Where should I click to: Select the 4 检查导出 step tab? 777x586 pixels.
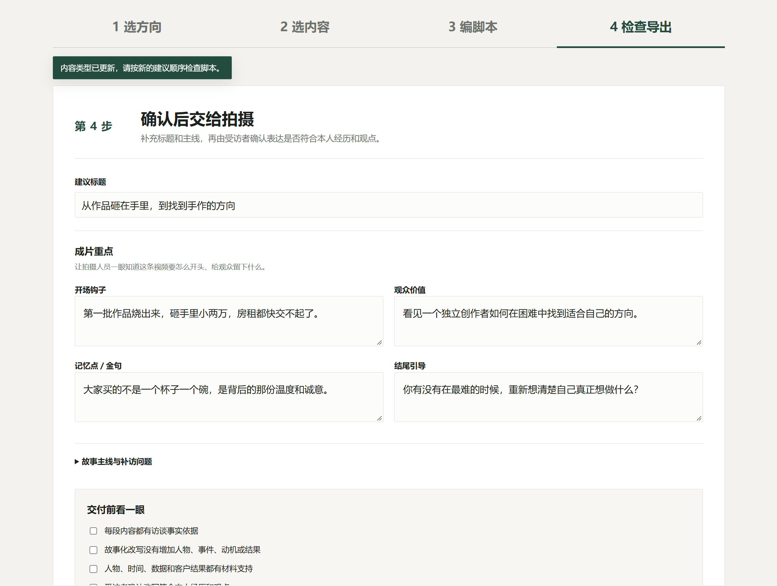[x=641, y=27]
